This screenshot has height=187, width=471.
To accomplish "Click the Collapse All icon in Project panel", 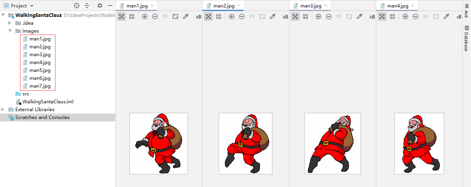I will tap(87, 5).
